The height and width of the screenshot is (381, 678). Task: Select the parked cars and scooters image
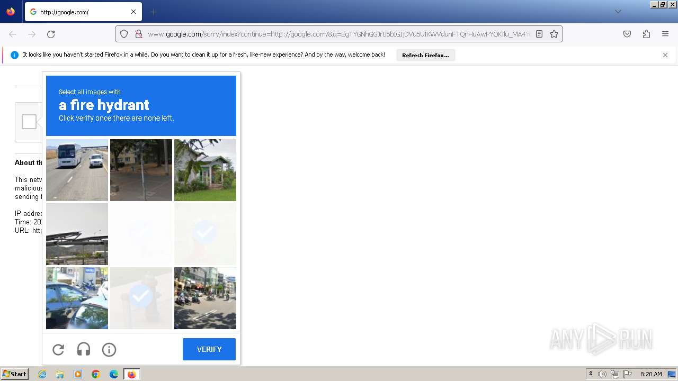click(77, 298)
